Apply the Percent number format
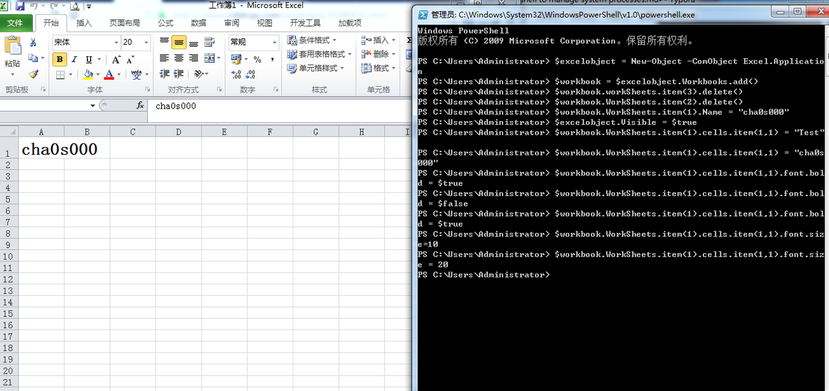 257,60
